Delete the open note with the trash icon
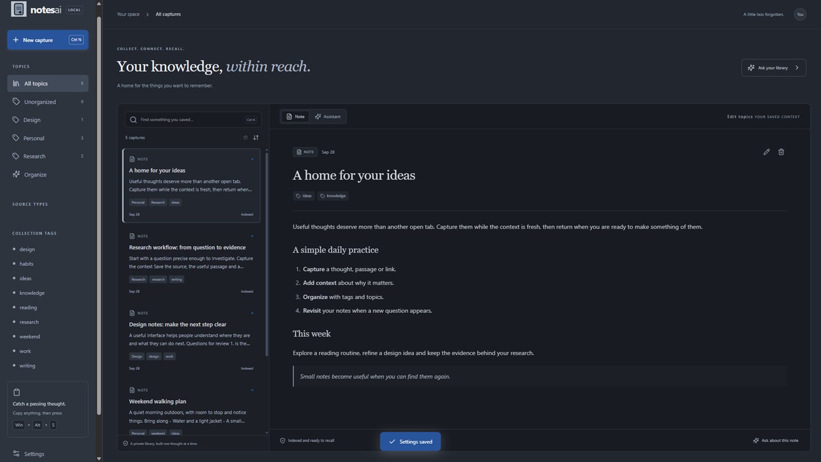 pyautogui.click(x=781, y=152)
